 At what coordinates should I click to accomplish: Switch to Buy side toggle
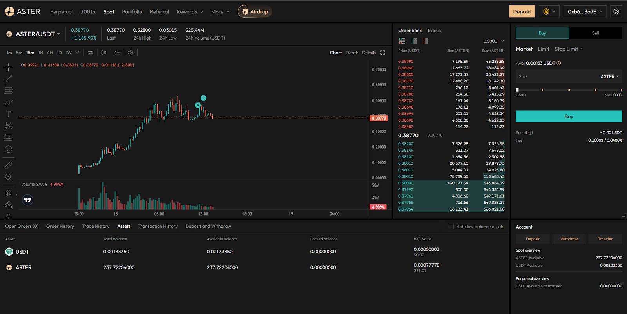coord(542,33)
